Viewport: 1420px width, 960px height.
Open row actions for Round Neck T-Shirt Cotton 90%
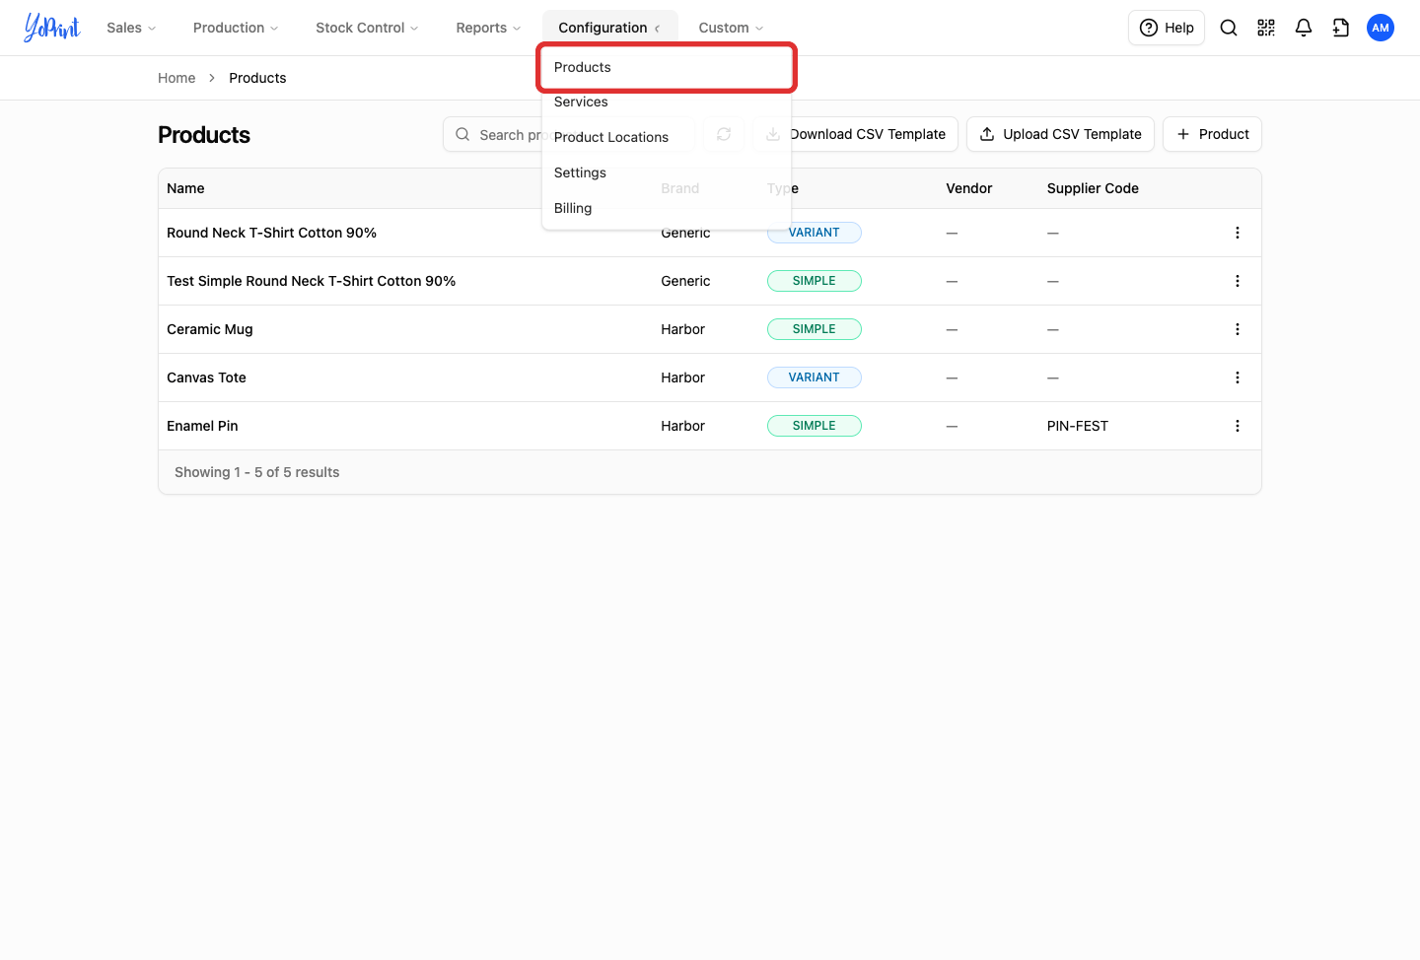click(x=1238, y=233)
